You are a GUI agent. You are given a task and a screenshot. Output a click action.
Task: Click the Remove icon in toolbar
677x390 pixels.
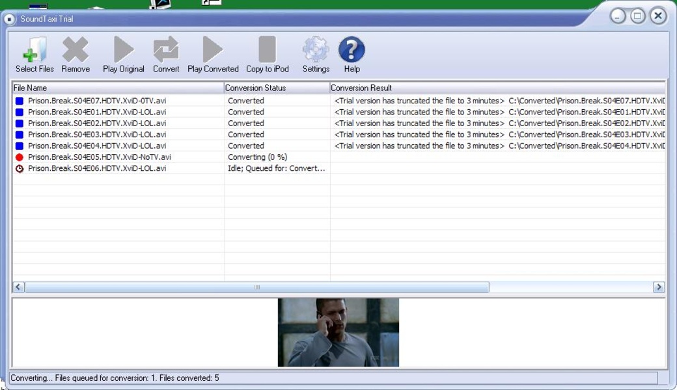76,50
